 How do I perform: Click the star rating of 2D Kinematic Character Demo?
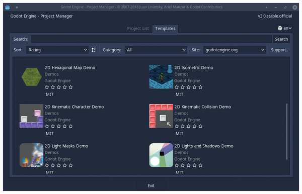pyautogui.click(x=59, y=126)
